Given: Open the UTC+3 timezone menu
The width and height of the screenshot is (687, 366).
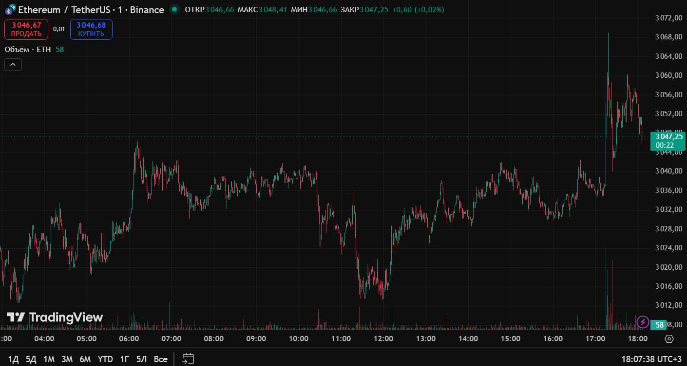Looking at the screenshot, I should click(x=651, y=359).
